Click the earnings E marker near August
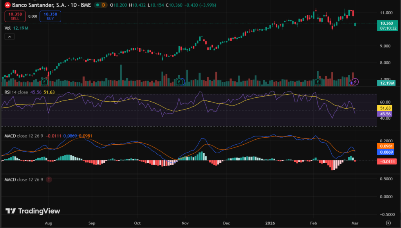The width and height of the screenshot is (401, 228). 45,82
